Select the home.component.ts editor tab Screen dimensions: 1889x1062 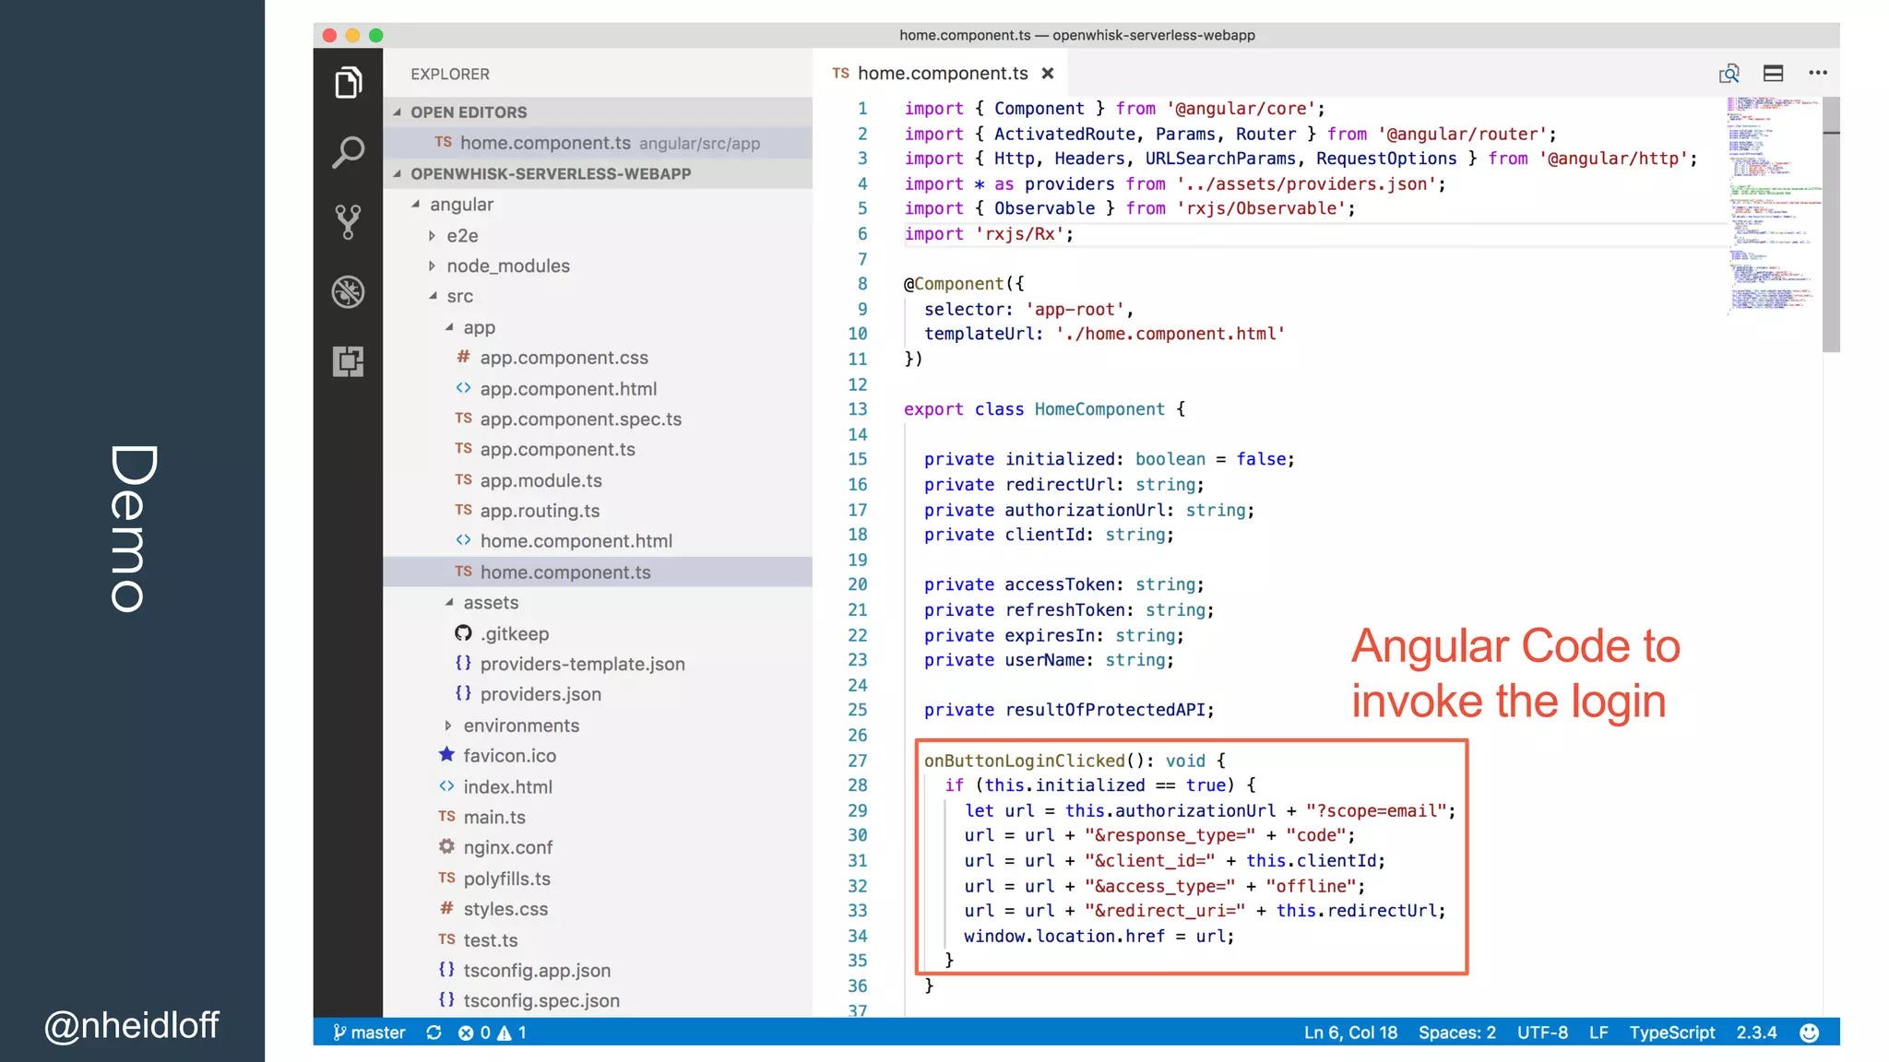tap(941, 74)
